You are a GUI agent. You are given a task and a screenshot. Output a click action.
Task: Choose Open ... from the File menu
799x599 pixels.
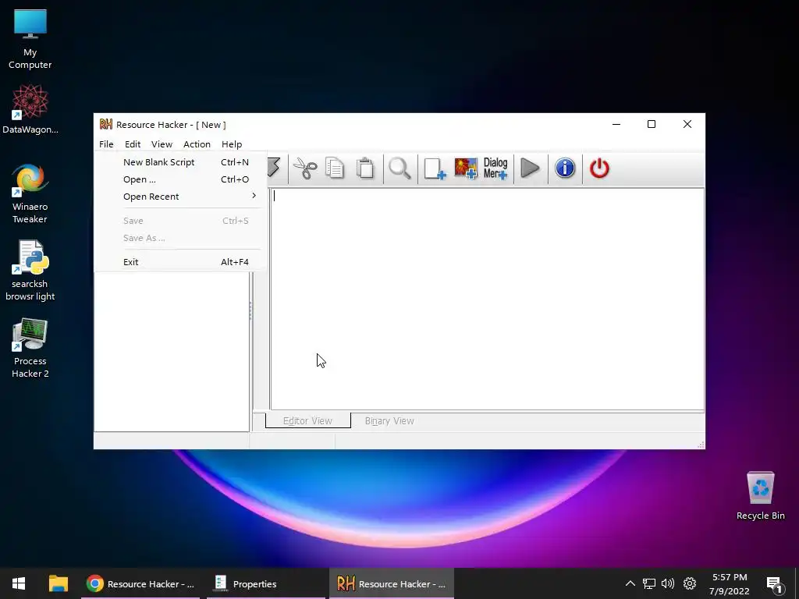coord(180,179)
